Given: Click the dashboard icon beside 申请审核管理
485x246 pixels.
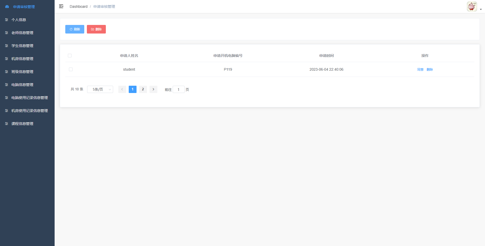Looking at the screenshot, I should click(7, 7).
